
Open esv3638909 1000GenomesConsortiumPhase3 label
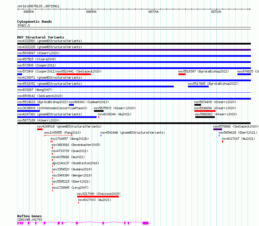52,108
